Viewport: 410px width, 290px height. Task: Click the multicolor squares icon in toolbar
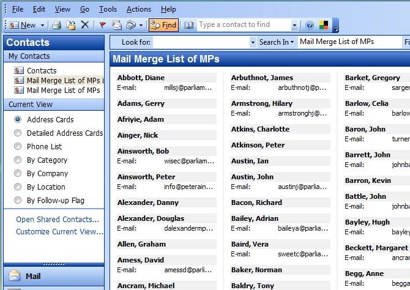coord(324,25)
